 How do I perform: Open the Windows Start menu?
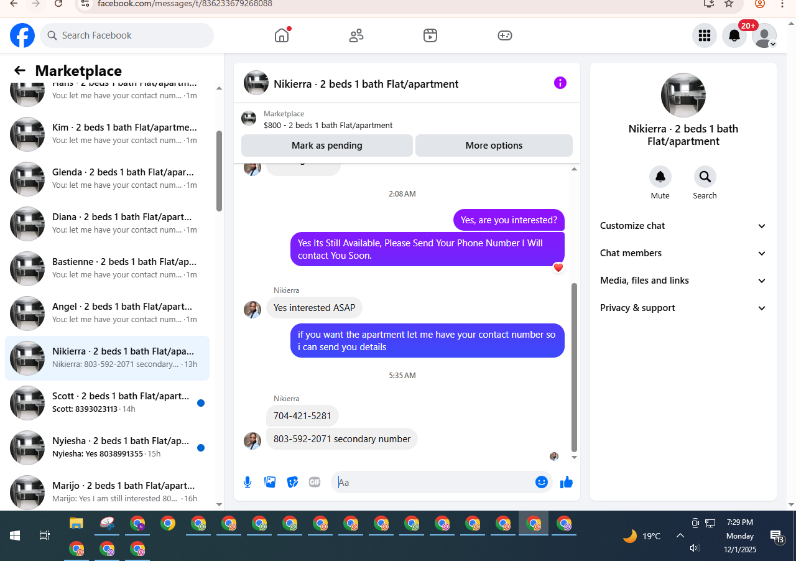tap(15, 535)
